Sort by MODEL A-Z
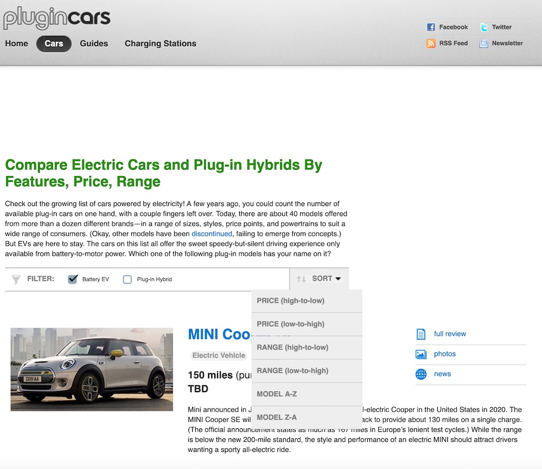The width and height of the screenshot is (542, 469). (306, 394)
